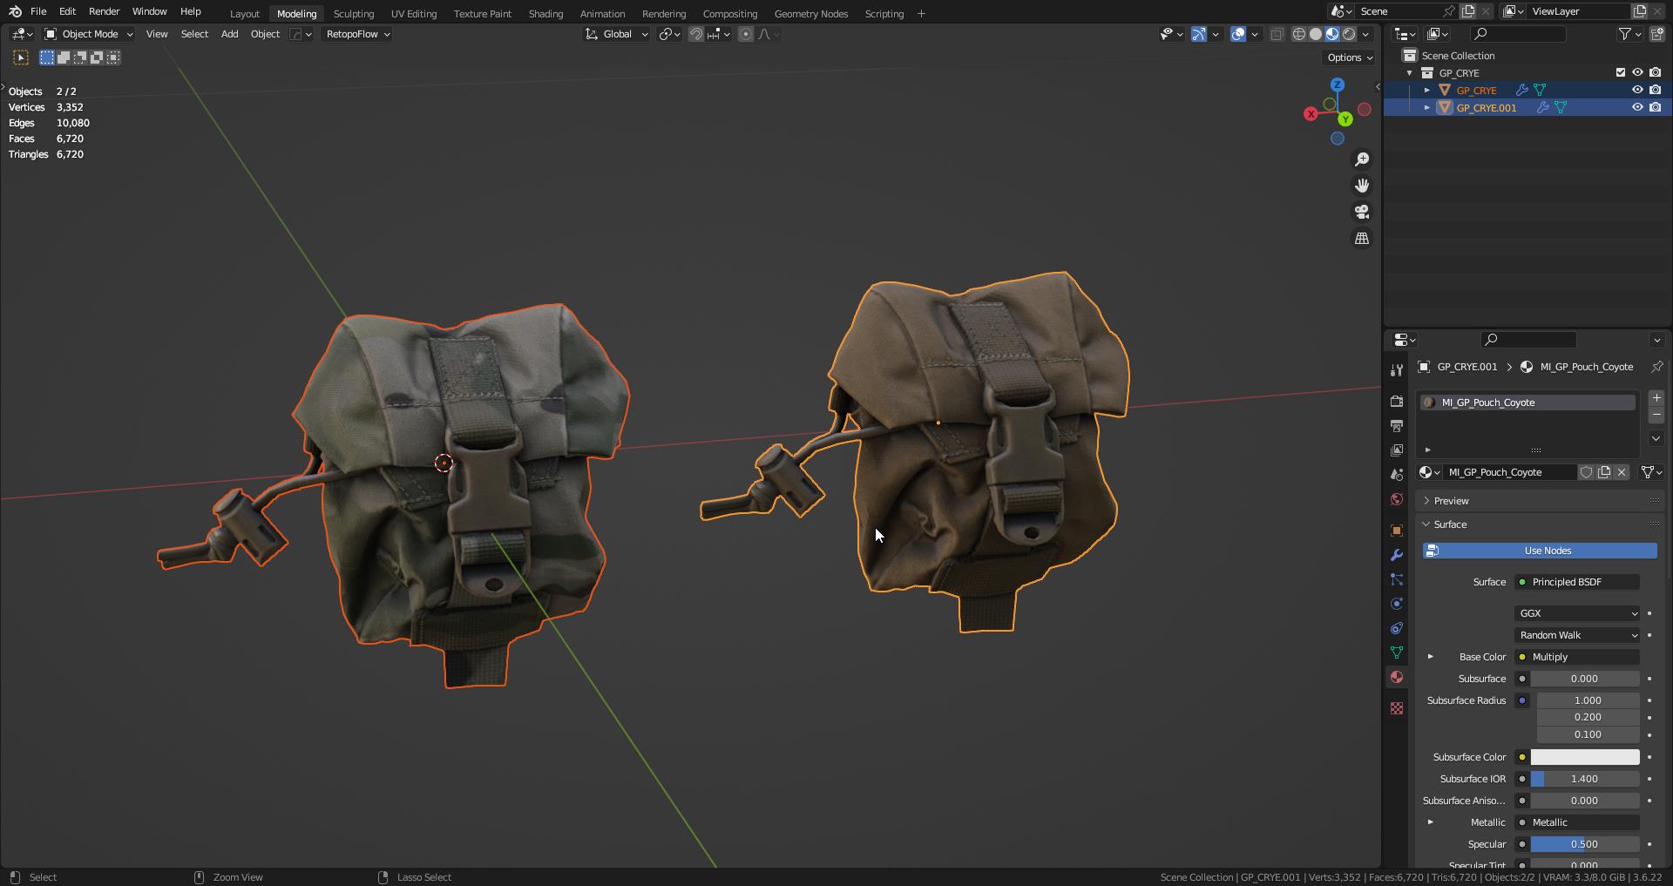The height and width of the screenshot is (886, 1673).
Task: Open the RetopoFlow header button
Action: [357, 34]
